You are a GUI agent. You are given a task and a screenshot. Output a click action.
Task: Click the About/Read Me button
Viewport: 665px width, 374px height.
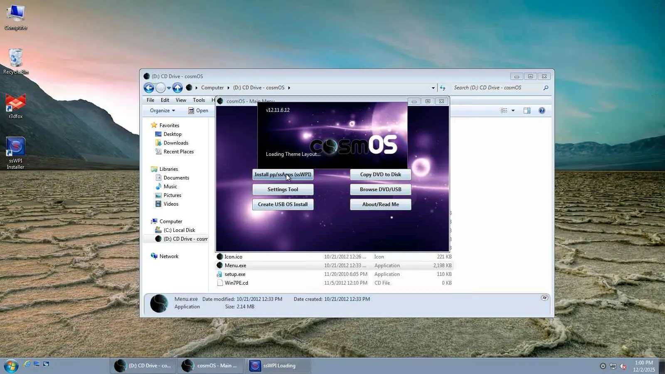click(x=381, y=204)
